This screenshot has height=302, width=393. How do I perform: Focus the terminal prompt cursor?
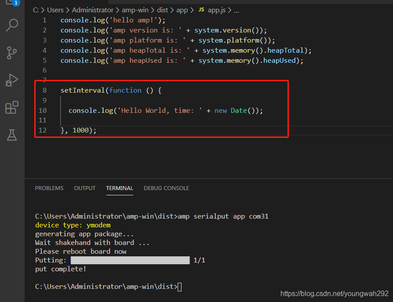click(179, 287)
